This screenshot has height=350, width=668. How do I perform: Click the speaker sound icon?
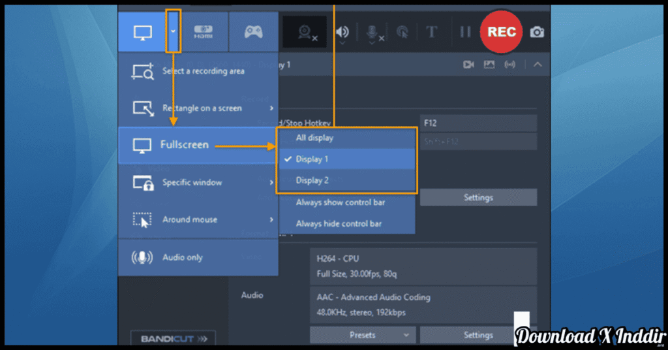(x=342, y=32)
